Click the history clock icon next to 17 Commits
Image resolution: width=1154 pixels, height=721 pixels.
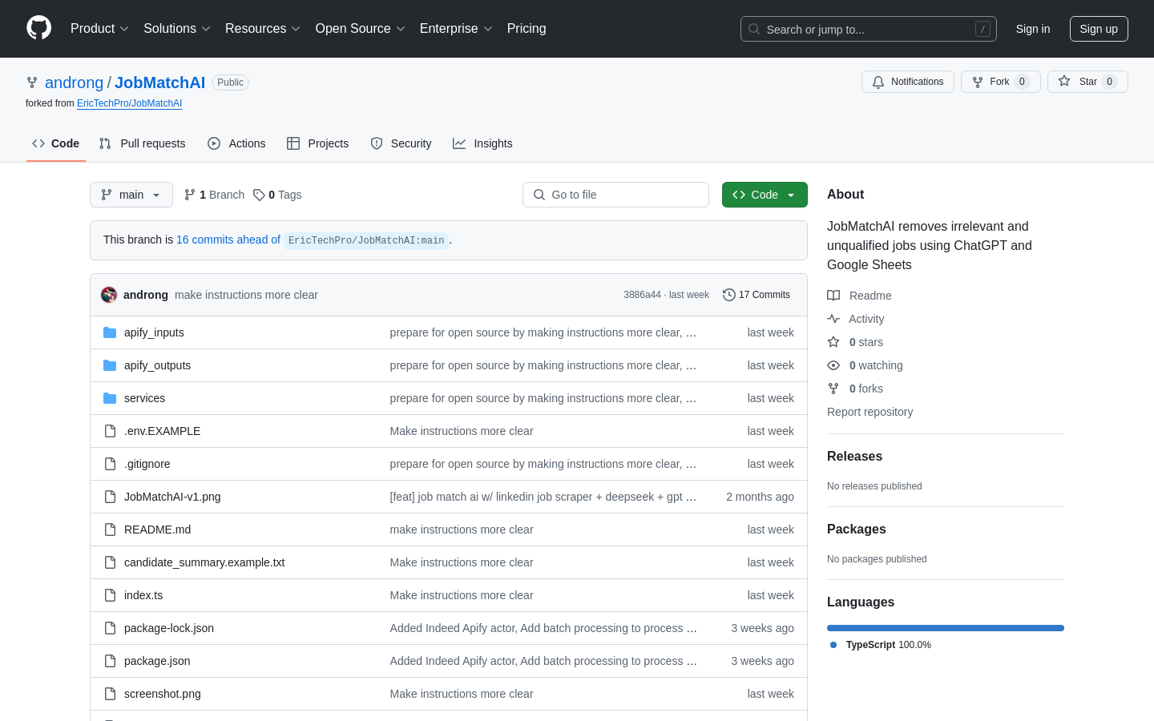pyautogui.click(x=729, y=295)
